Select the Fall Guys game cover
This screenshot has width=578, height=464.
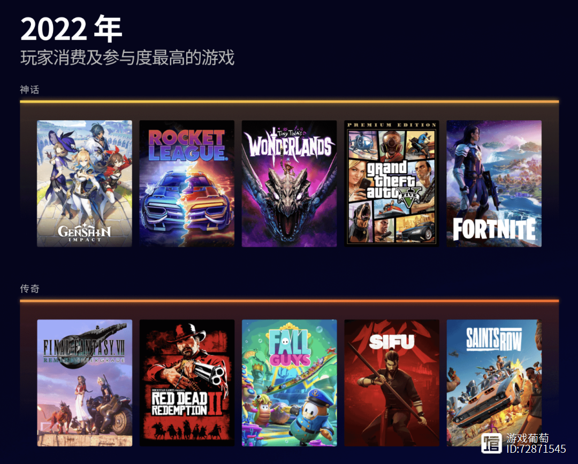(x=290, y=383)
